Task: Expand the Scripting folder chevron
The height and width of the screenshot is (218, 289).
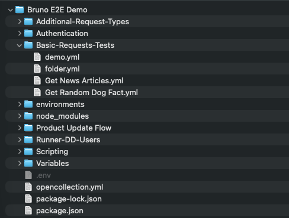Action: click(x=20, y=151)
